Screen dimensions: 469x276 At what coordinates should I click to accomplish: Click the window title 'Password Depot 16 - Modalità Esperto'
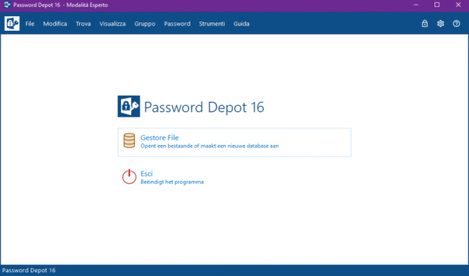click(61, 5)
